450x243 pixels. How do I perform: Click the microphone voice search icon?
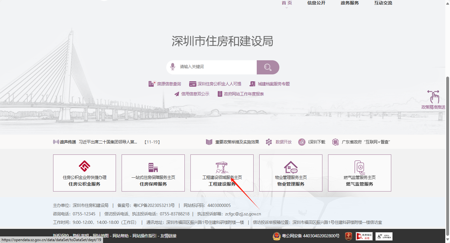tap(173, 67)
